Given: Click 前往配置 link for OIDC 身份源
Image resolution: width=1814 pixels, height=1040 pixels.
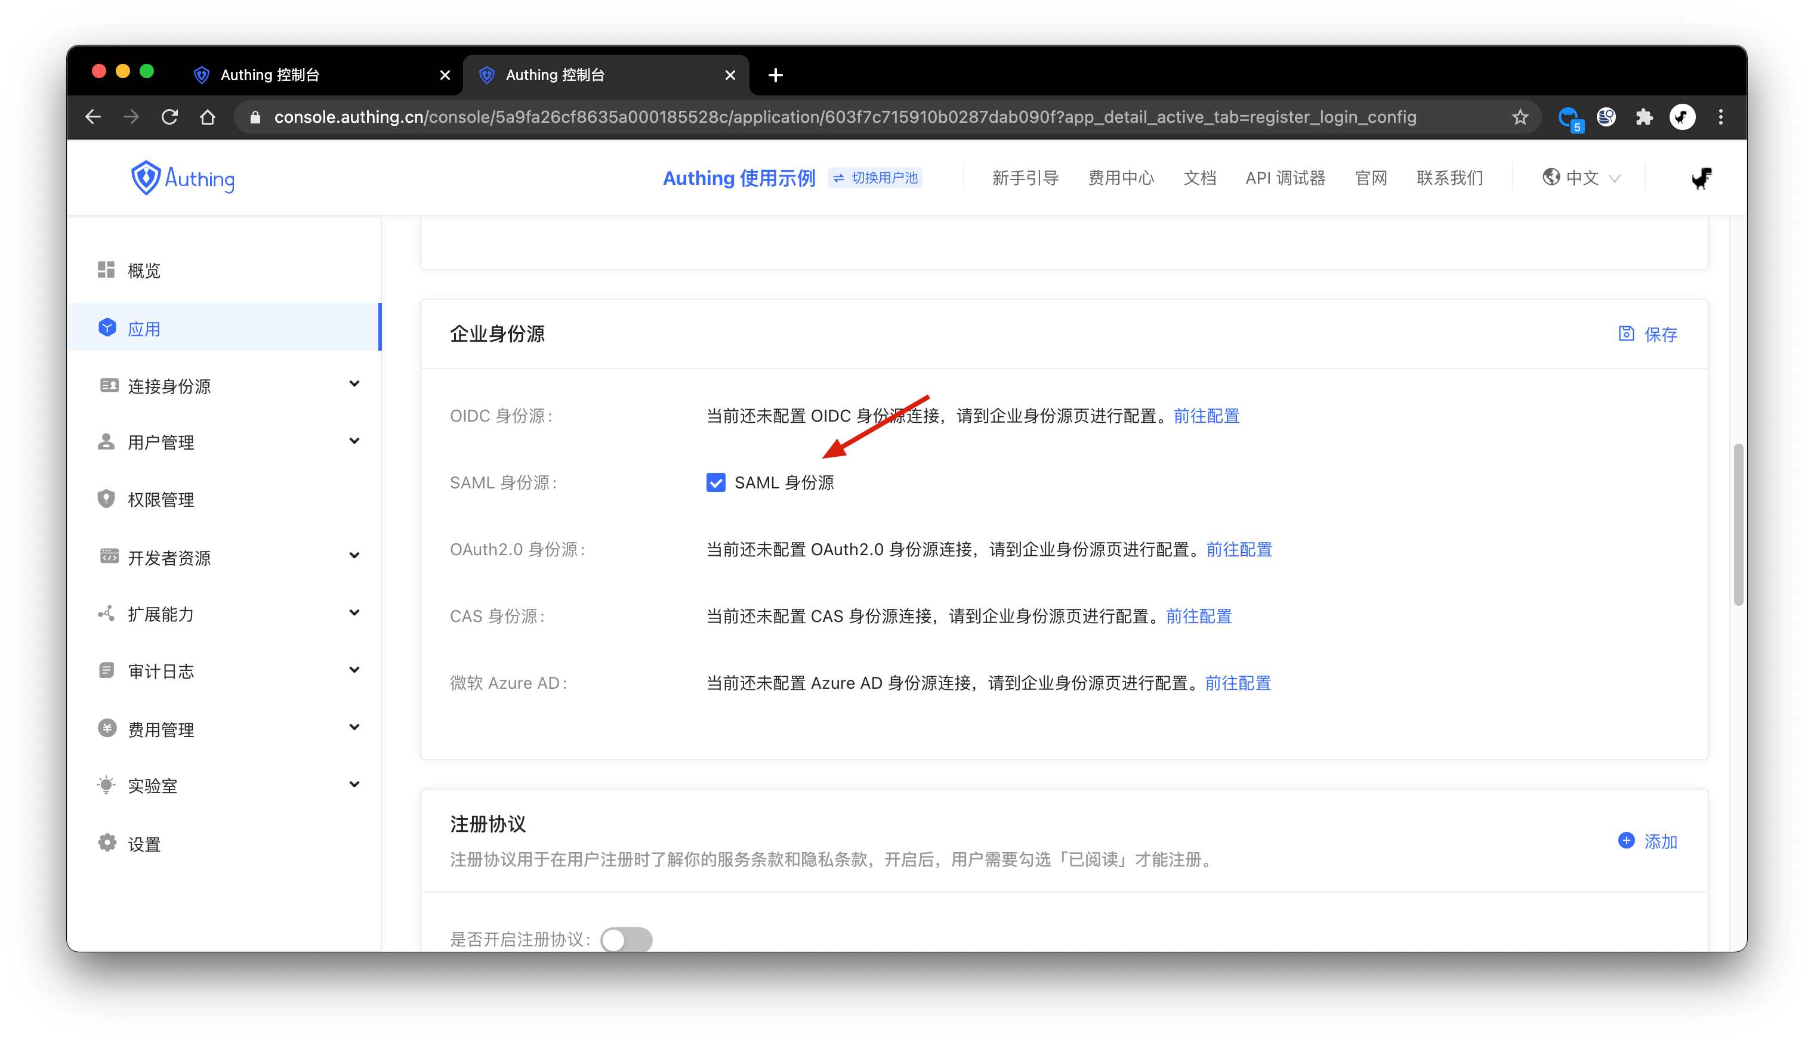Looking at the screenshot, I should 1206,416.
